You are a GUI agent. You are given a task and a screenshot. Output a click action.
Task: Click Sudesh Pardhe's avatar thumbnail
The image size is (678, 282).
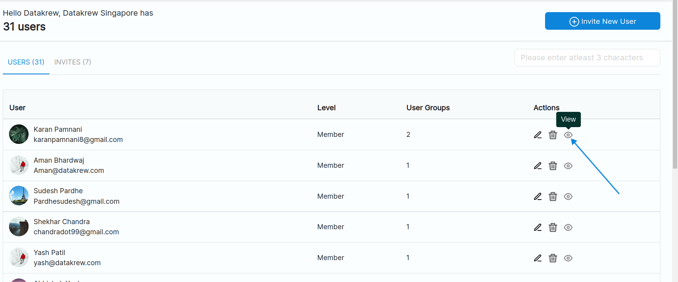[19, 196]
